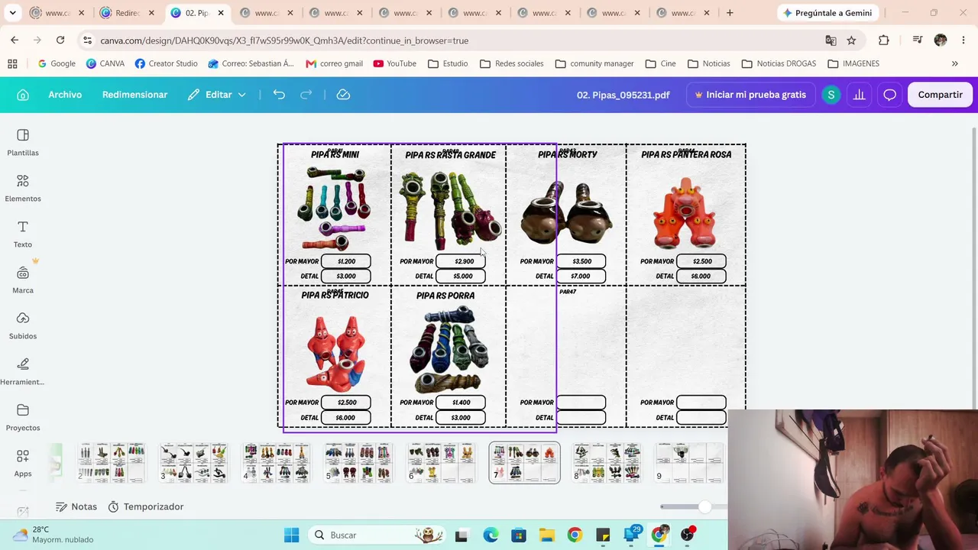Click the green S account avatar
Viewport: 978px width, 550px height.
831,95
